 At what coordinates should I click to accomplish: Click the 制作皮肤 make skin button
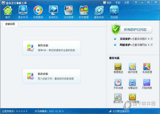(x=52, y=48)
